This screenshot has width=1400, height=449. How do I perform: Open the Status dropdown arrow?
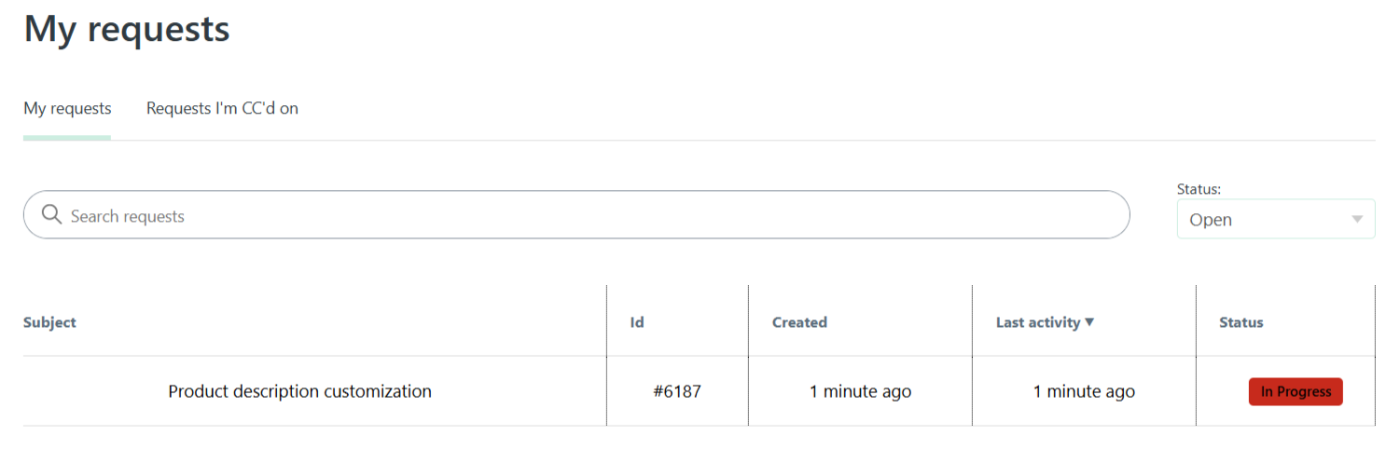click(x=1357, y=220)
